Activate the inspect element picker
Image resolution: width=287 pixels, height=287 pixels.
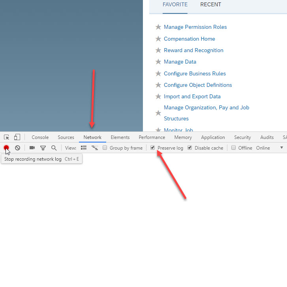pos(6,137)
